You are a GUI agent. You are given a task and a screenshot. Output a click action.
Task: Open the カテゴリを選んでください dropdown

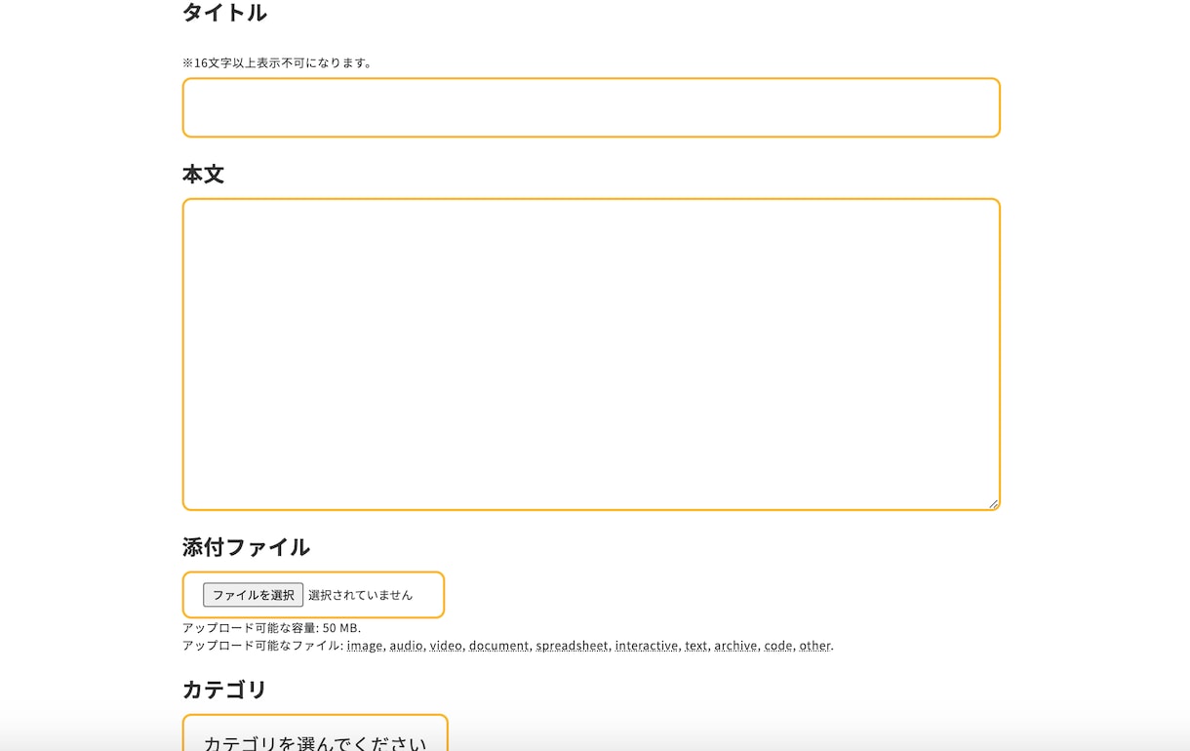315,733
